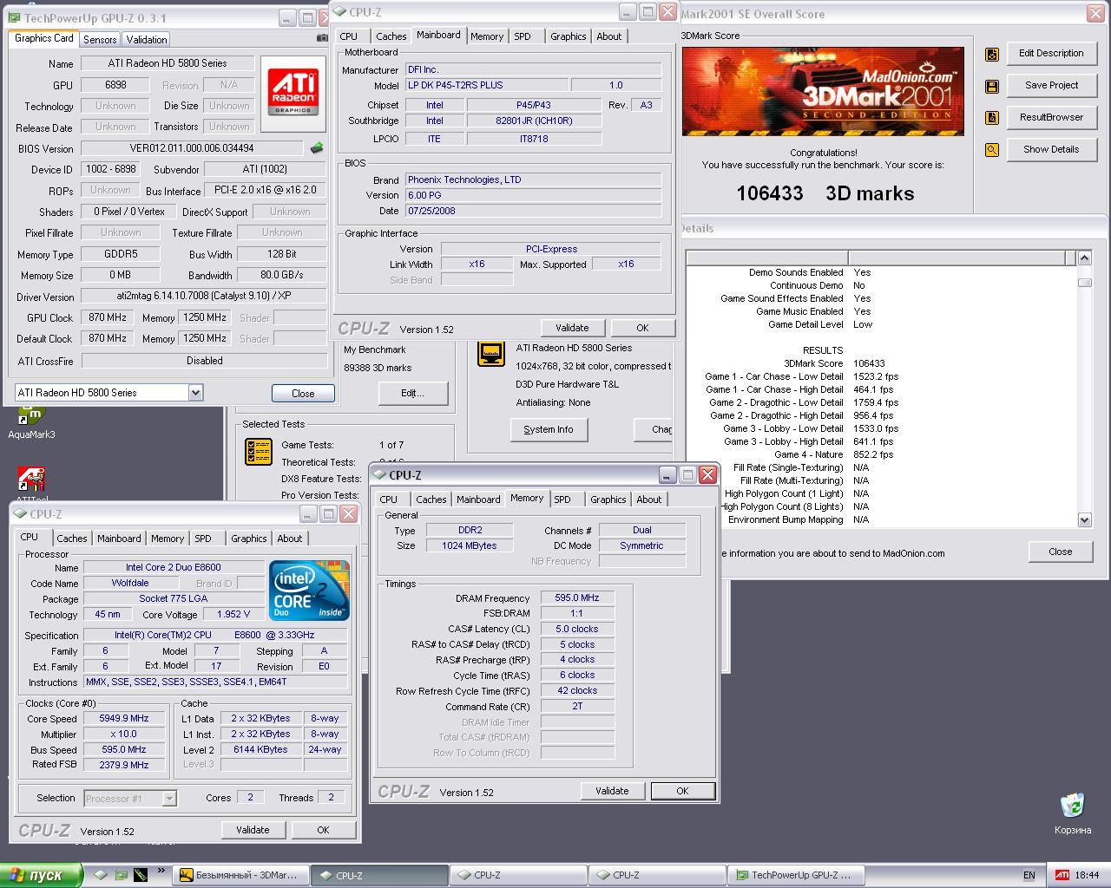The image size is (1111, 888).
Task: Click the icon beside ResultBrowser
Action: (x=992, y=118)
